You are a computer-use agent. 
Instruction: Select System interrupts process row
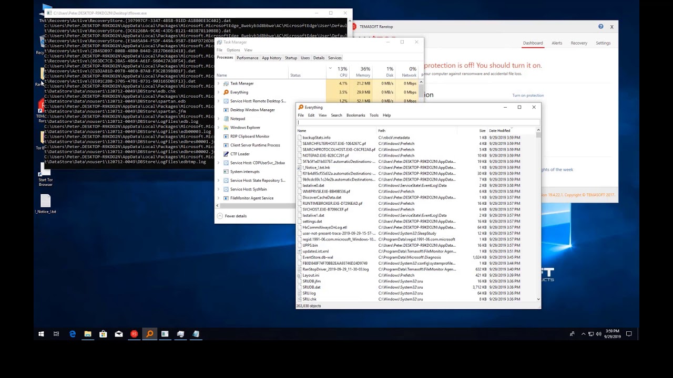click(x=244, y=172)
